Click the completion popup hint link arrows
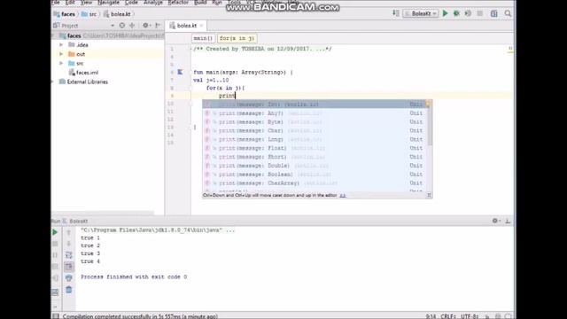Viewport: 567px width, 319px height. pyautogui.click(x=343, y=195)
